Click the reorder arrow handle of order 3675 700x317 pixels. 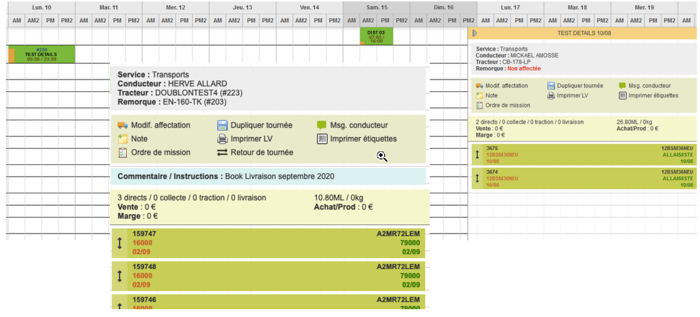tap(478, 155)
